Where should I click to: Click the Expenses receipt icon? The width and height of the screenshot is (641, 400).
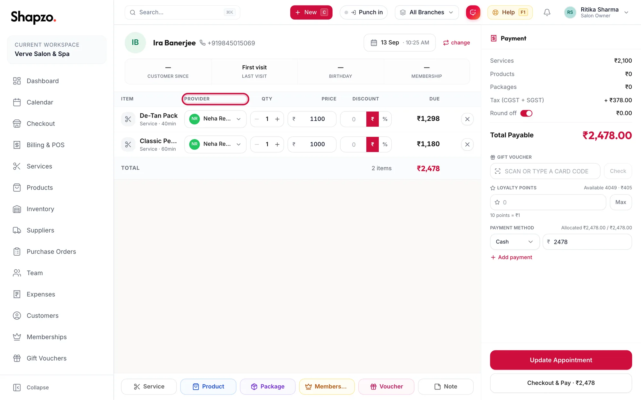(17, 294)
